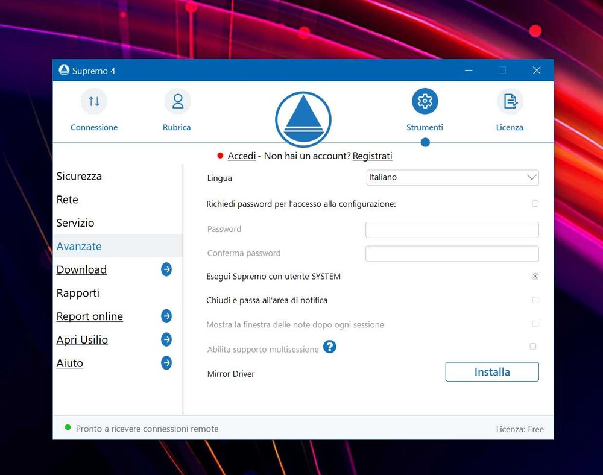
Task: Click the Accedi login link
Action: (242, 156)
